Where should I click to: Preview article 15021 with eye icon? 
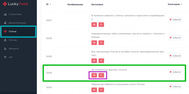[94, 24]
